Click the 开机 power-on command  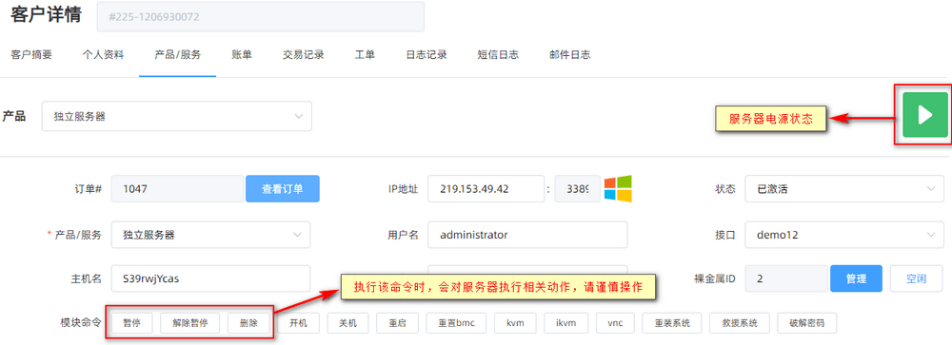coord(298,323)
